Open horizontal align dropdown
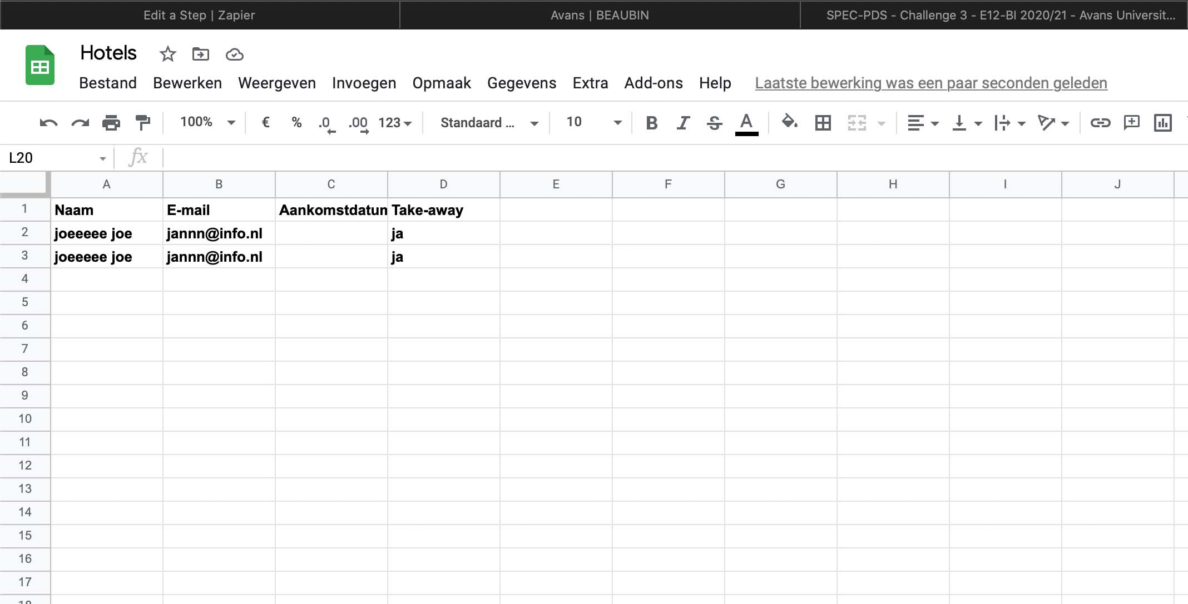Viewport: 1188px width, 604px height. click(x=923, y=123)
